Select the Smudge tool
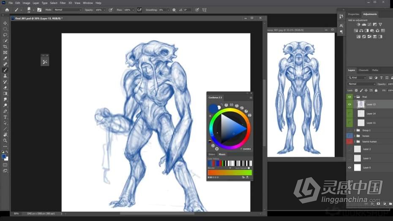393x221 pixels. 5,99
